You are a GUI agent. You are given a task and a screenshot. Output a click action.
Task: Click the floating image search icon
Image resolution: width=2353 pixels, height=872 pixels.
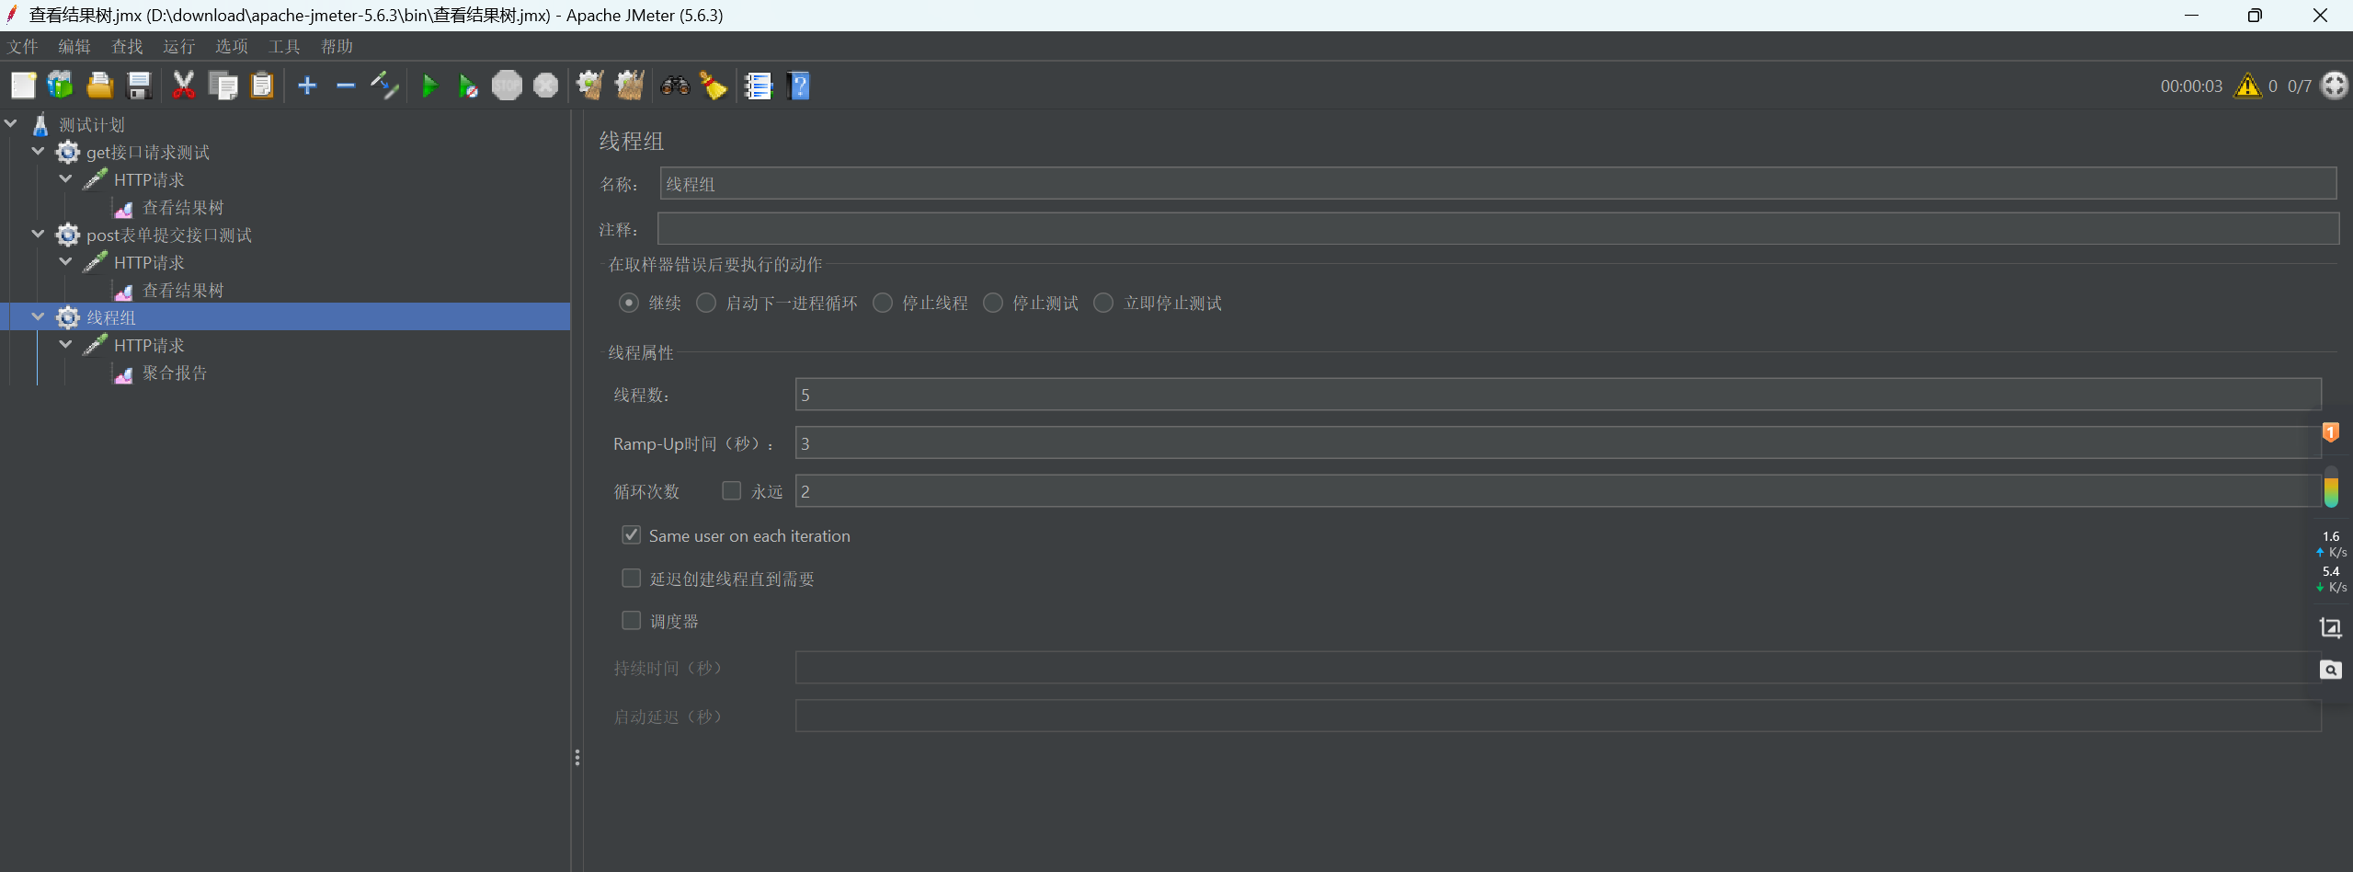pyautogui.click(x=2330, y=670)
